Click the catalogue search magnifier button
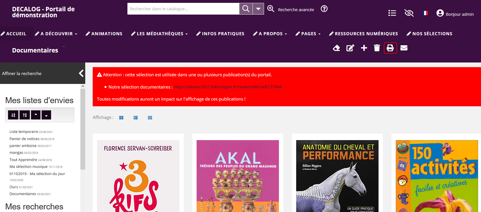 tap(246, 9)
